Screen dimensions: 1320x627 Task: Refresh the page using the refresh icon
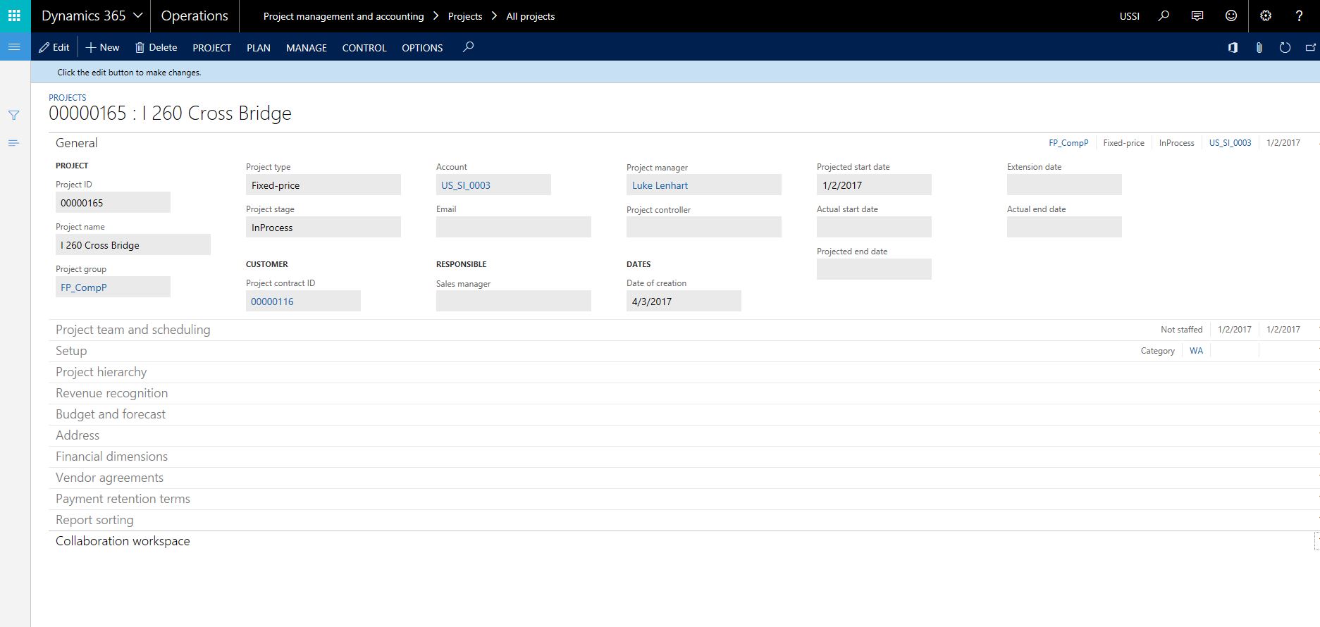click(1285, 47)
